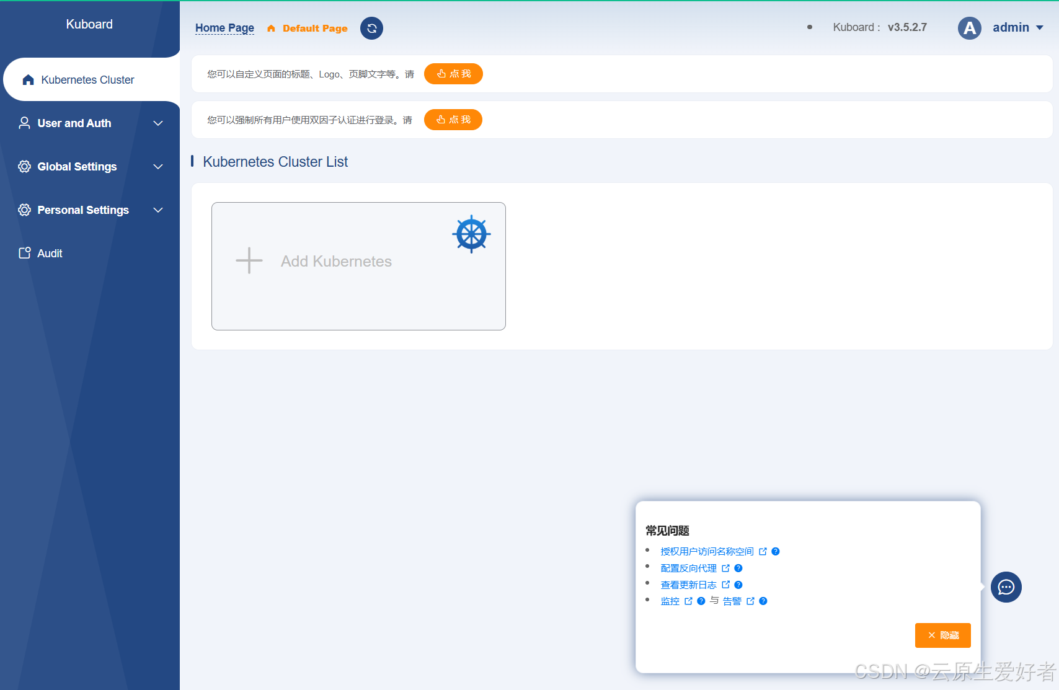Image resolution: width=1059 pixels, height=690 pixels.
Task: Click the Kubernetes Cluster List heading
Action: [x=275, y=162]
